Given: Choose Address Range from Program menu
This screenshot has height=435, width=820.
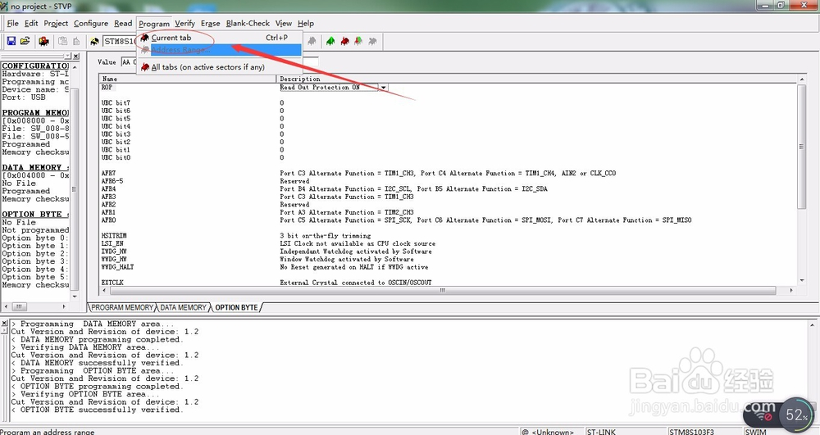Looking at the screenshot, I should 219,50.
